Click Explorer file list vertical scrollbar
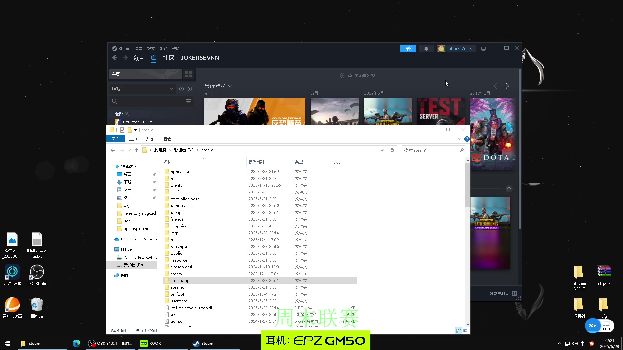Screen dimensions: 623x350 coord(468,185)
